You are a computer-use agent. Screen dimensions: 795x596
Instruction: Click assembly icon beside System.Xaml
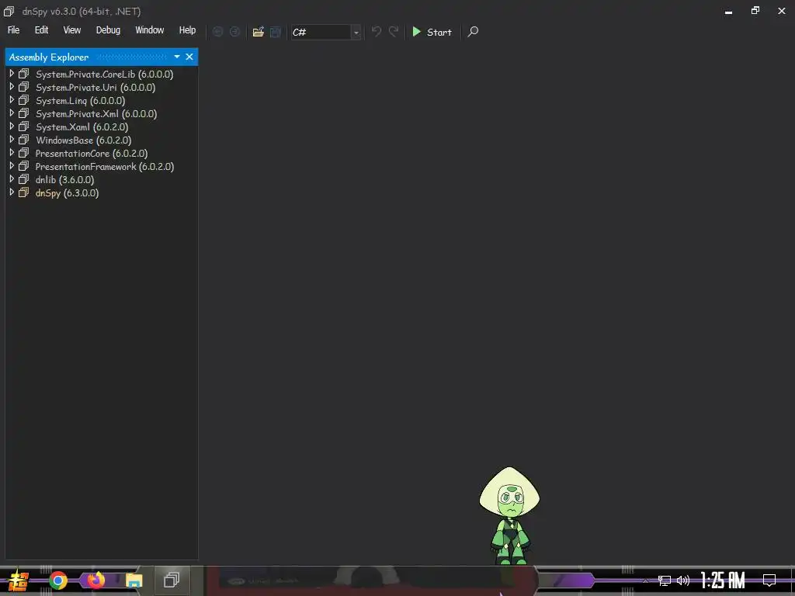(x=24, y=126)
